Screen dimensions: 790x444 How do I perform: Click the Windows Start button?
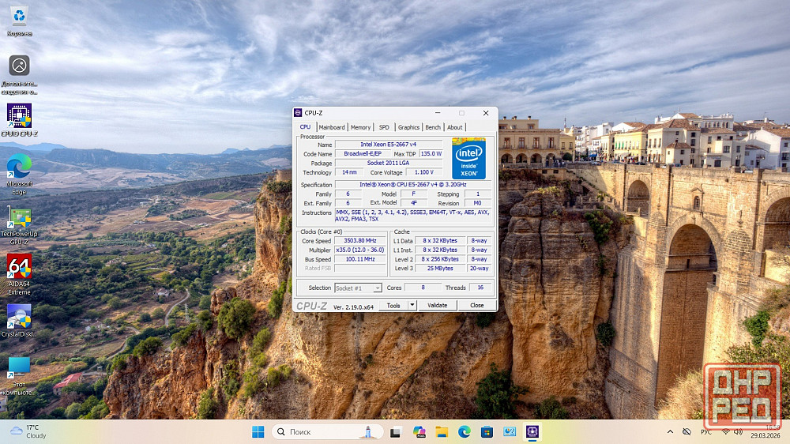pyautogui.click(x=258, y=431)
